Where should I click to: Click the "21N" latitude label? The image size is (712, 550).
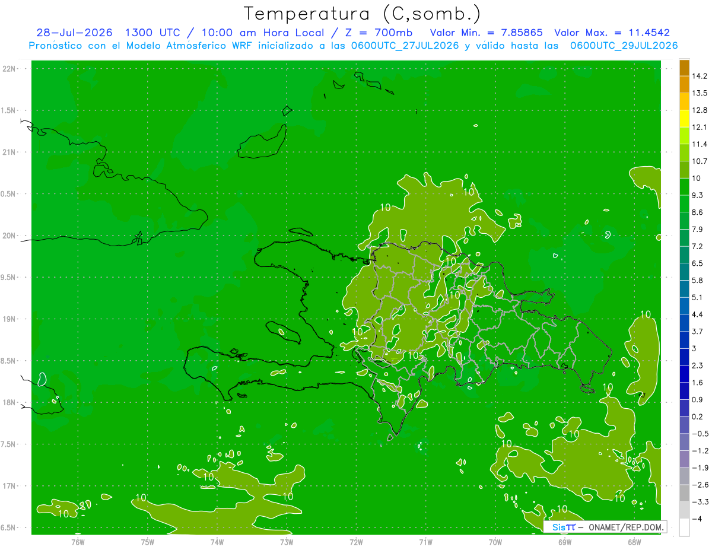tap(9, 152)
